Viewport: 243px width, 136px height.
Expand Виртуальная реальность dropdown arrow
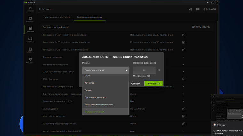click(x=183, y=94)
